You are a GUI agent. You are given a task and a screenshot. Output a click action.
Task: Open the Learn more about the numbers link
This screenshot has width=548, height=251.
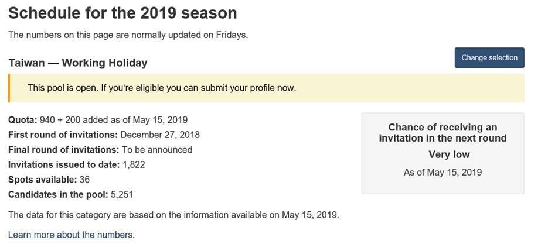(x=70, y=235)
